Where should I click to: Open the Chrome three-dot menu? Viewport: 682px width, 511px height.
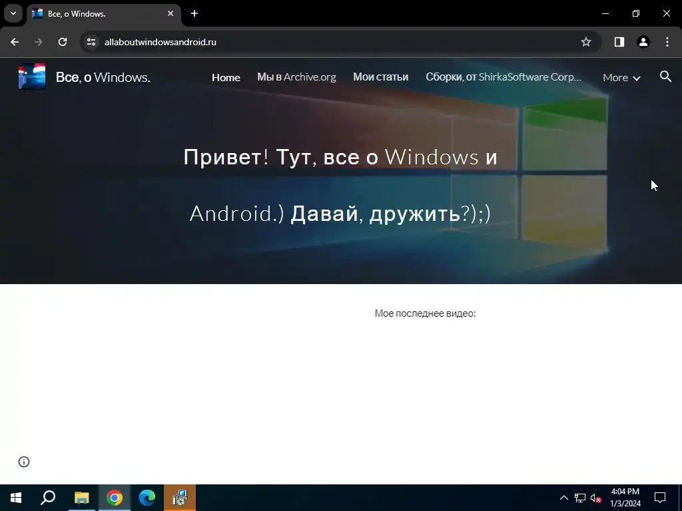point(667,42)
